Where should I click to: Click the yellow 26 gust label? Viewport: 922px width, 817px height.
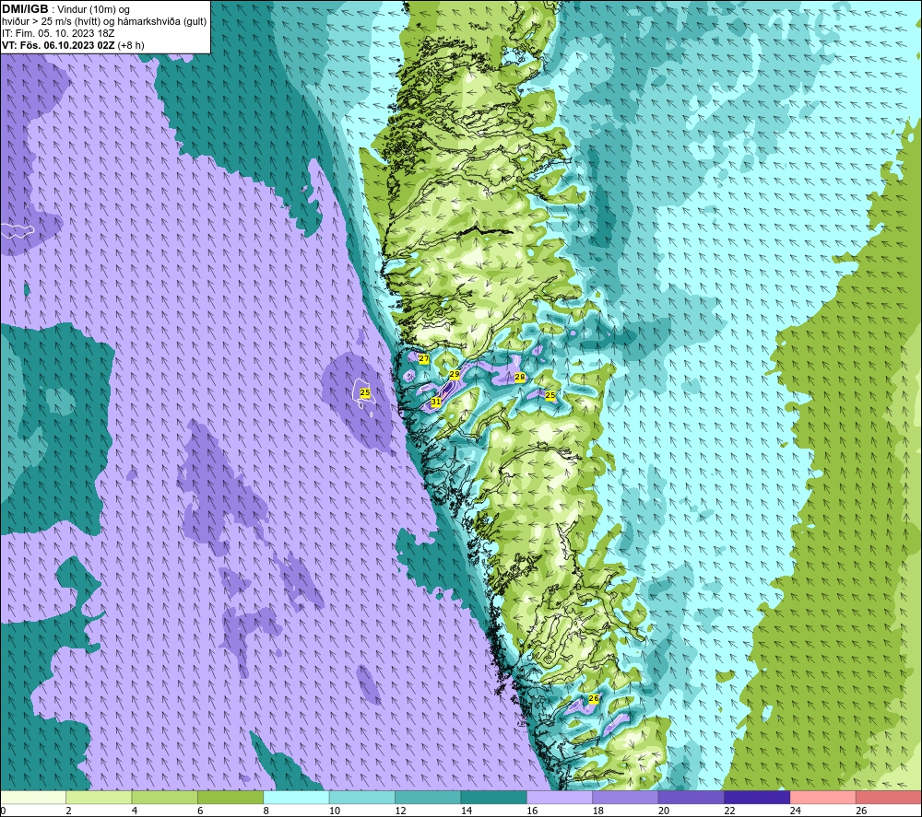coord(594,698)
